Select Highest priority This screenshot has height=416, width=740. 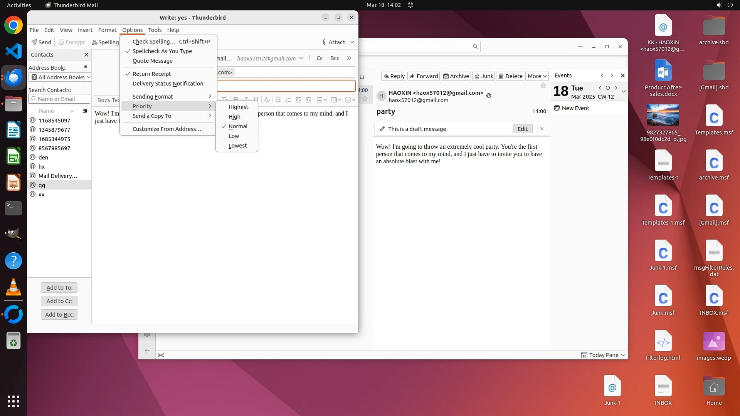click(x=238, y=107)
